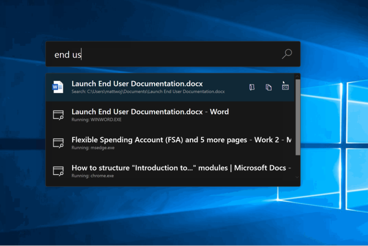Select "How to structure Introduction to..." Chrome result

click(x=170, y=171)
